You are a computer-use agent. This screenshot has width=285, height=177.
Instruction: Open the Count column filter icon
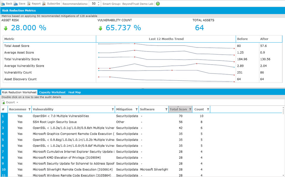click(208, 109)
